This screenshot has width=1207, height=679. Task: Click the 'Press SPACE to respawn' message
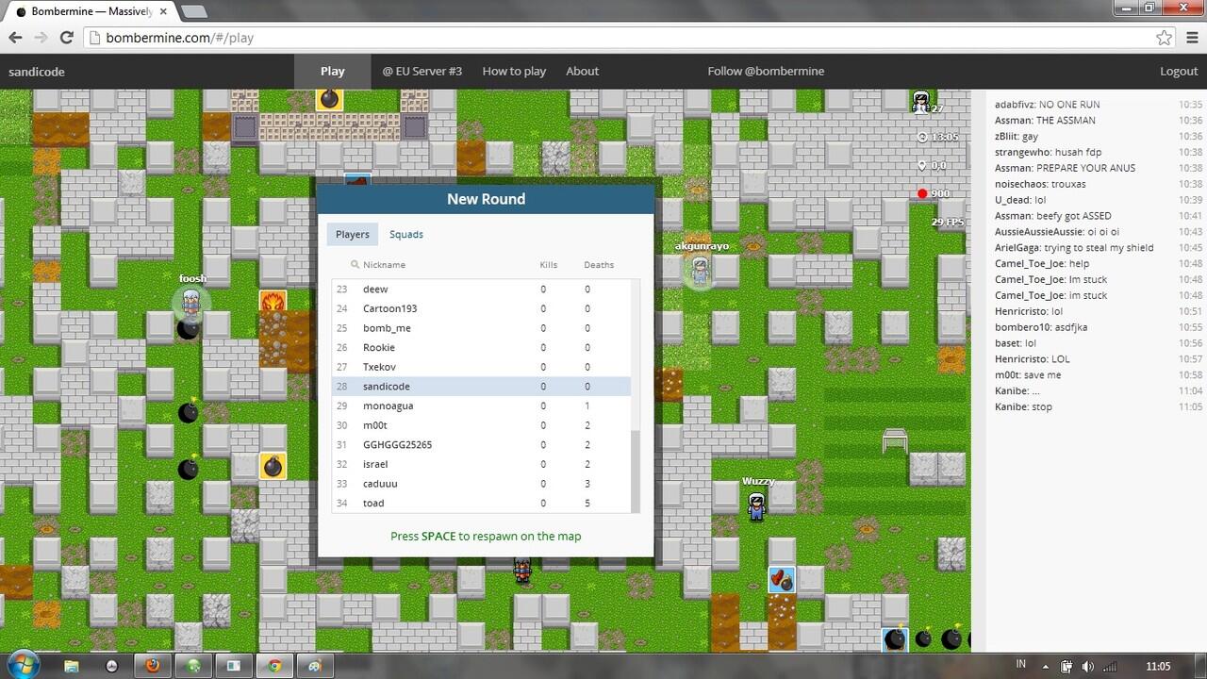coord(486,537)
